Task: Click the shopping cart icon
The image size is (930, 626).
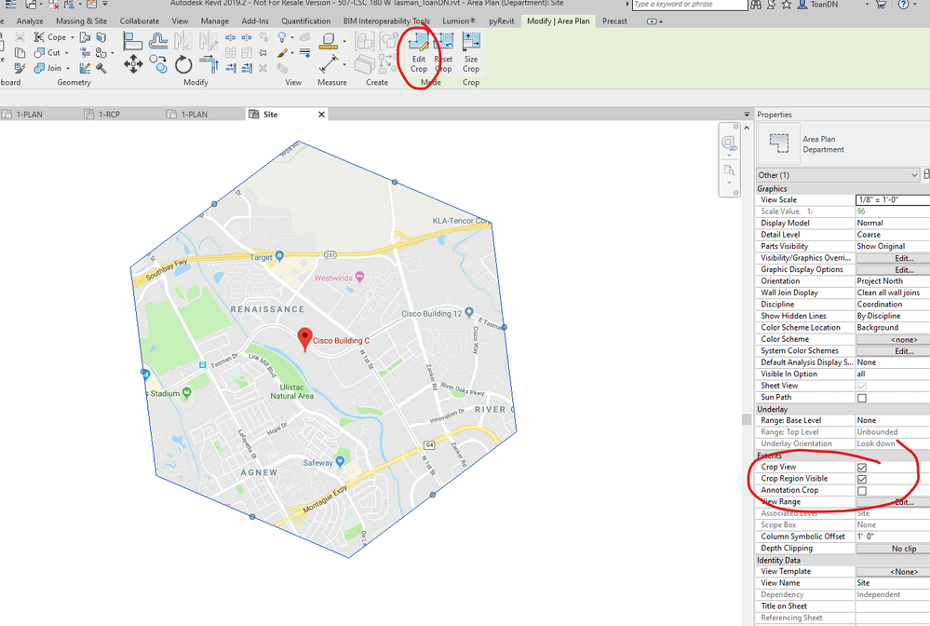Action: (881, 5)
